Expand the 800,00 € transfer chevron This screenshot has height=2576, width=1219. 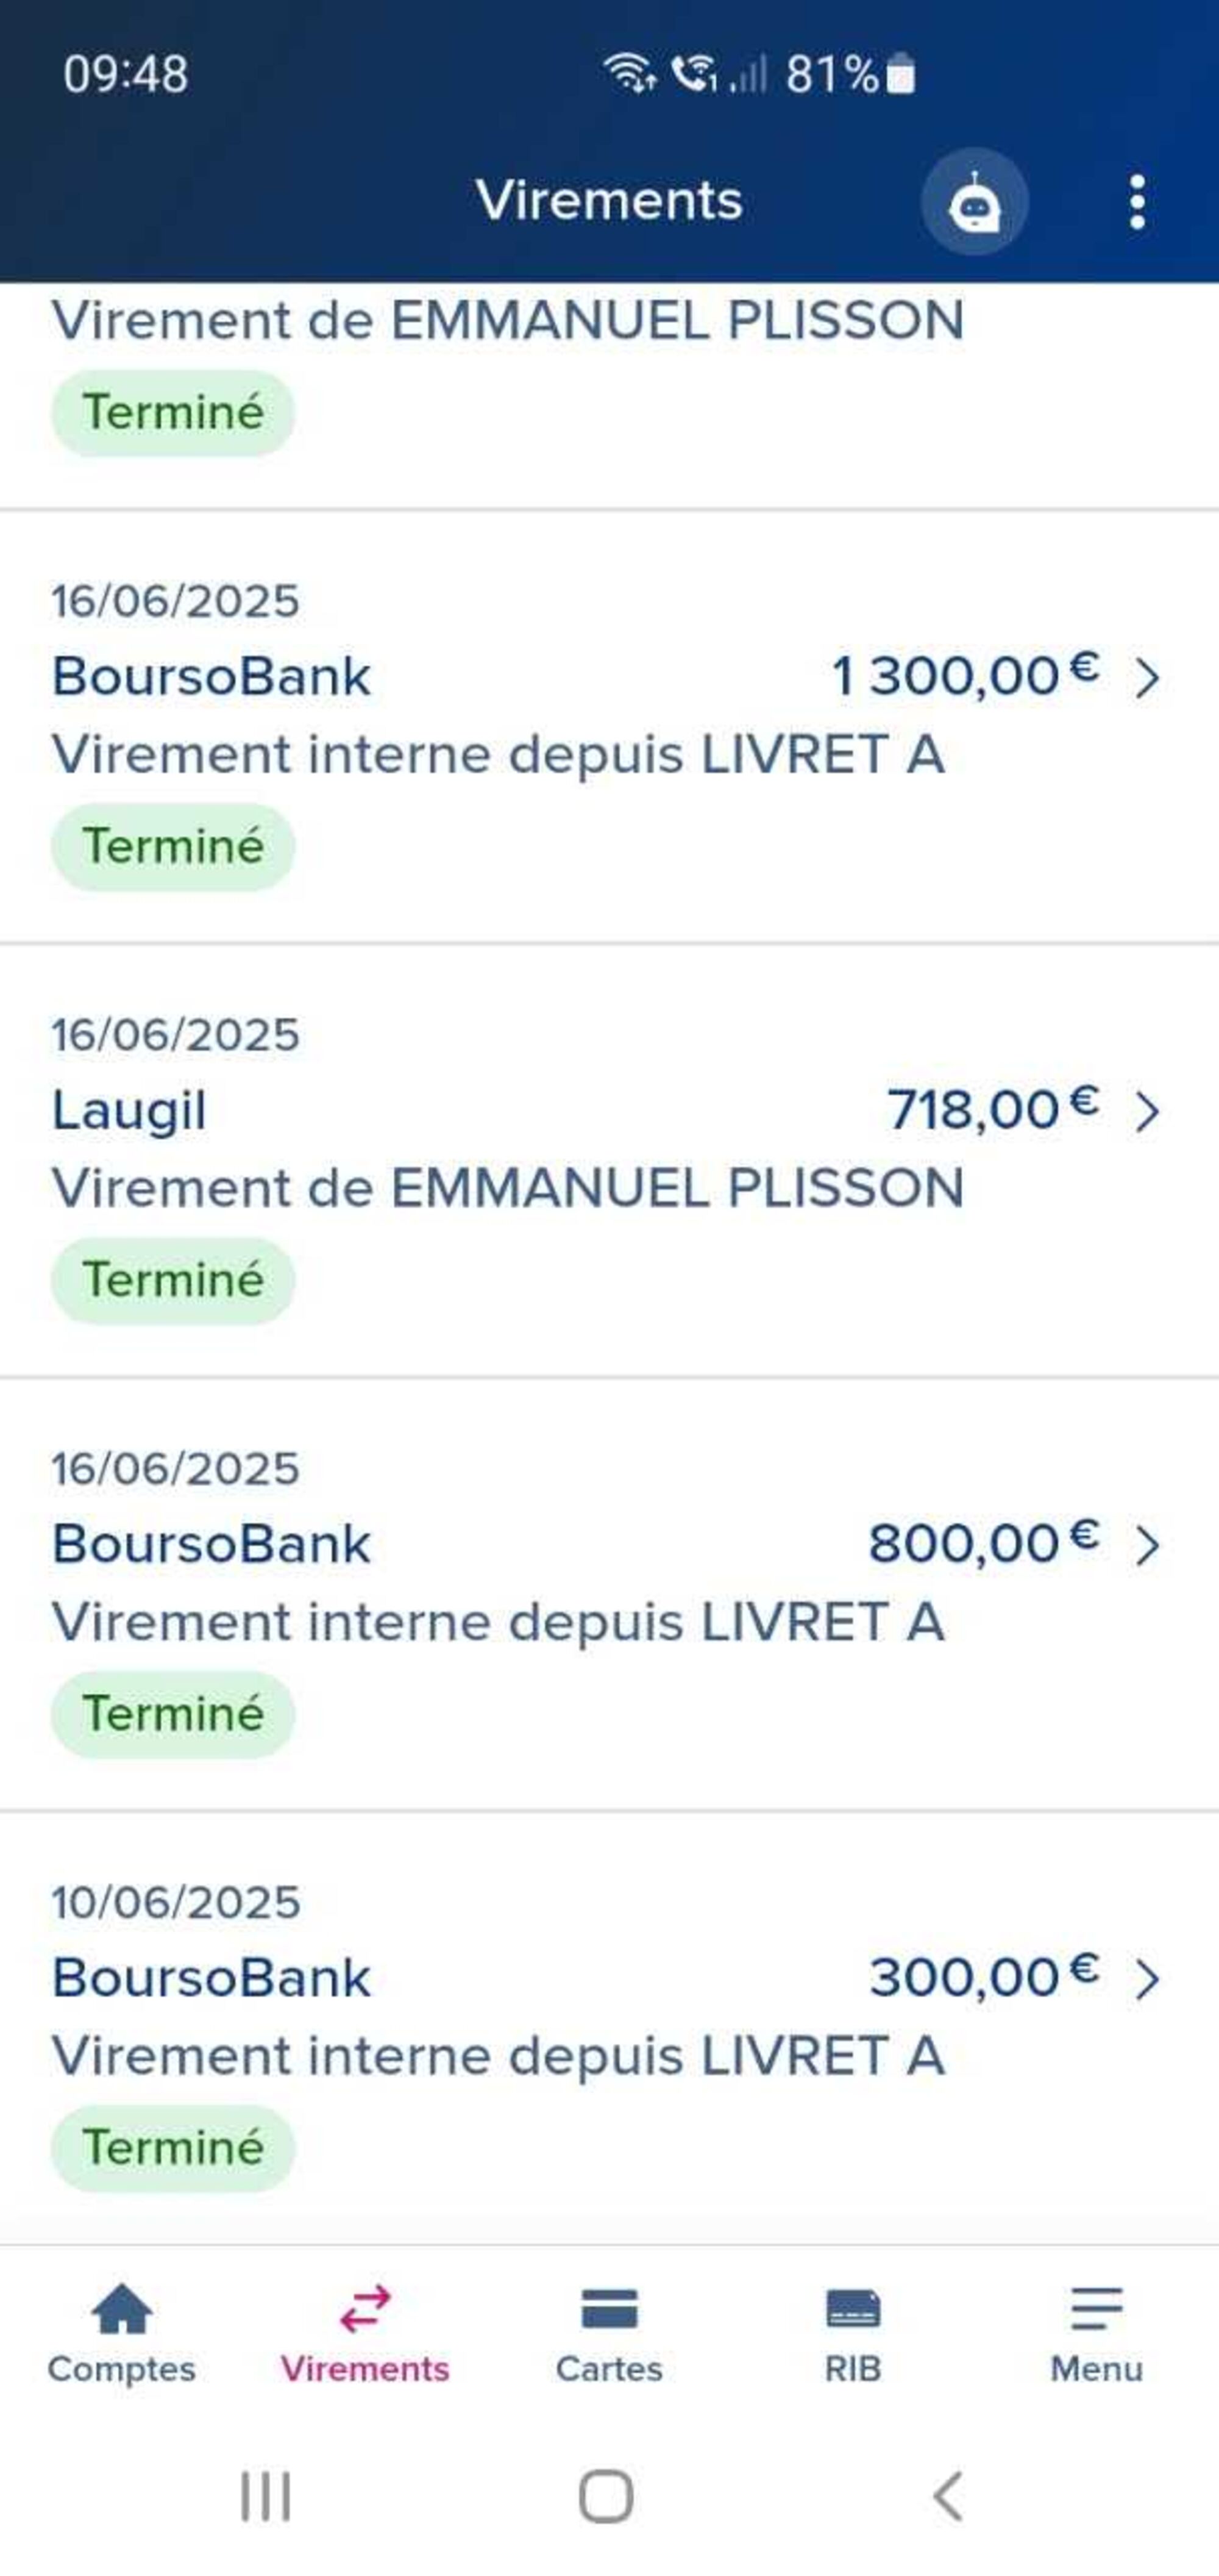coord(1147,1546)
